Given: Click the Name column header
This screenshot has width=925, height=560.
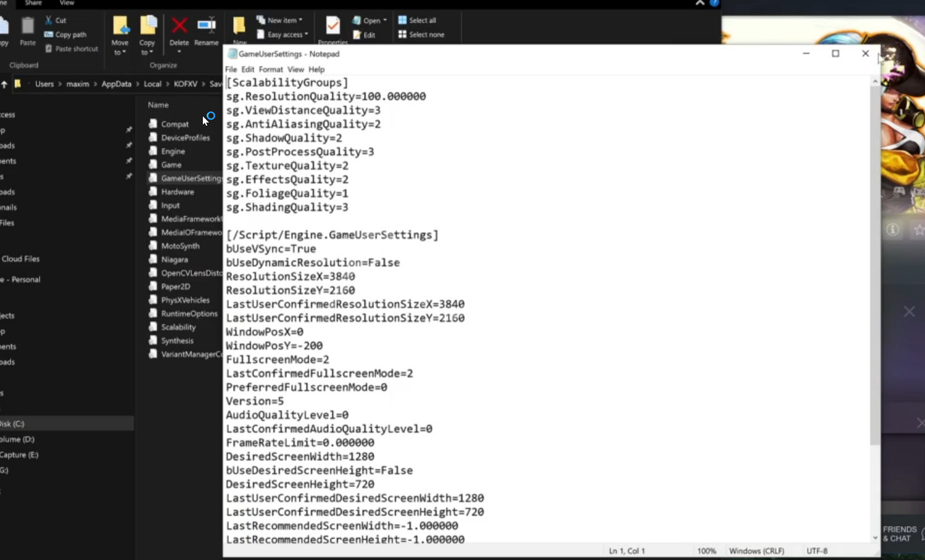Looking at the screenshot, I should coord(158,105).
